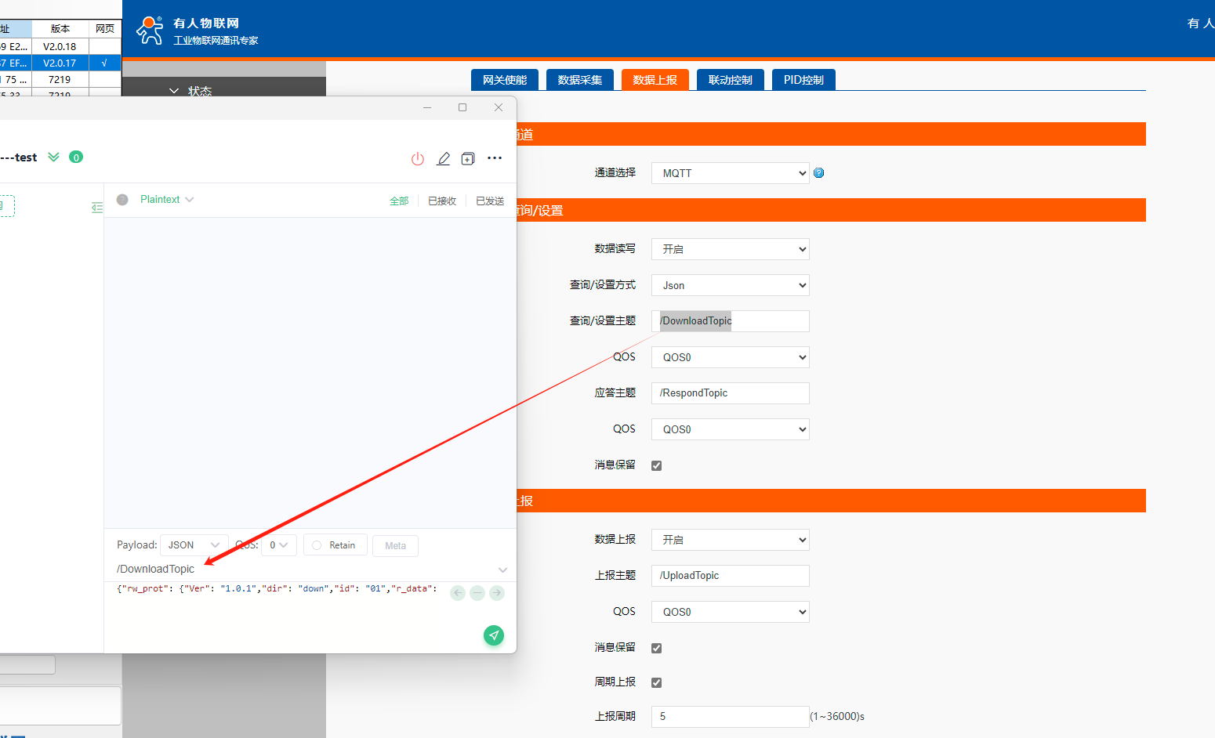This screenshot has height=738, width=1215.
Task: Open new window icon beside edit
Action: pyautogui.click(x=468, y=159)
